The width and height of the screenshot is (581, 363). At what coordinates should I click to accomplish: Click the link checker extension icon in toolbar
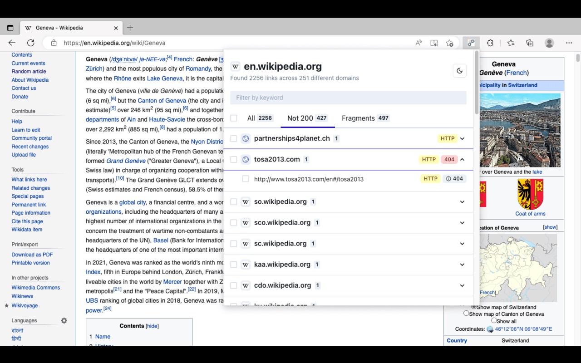471,43
